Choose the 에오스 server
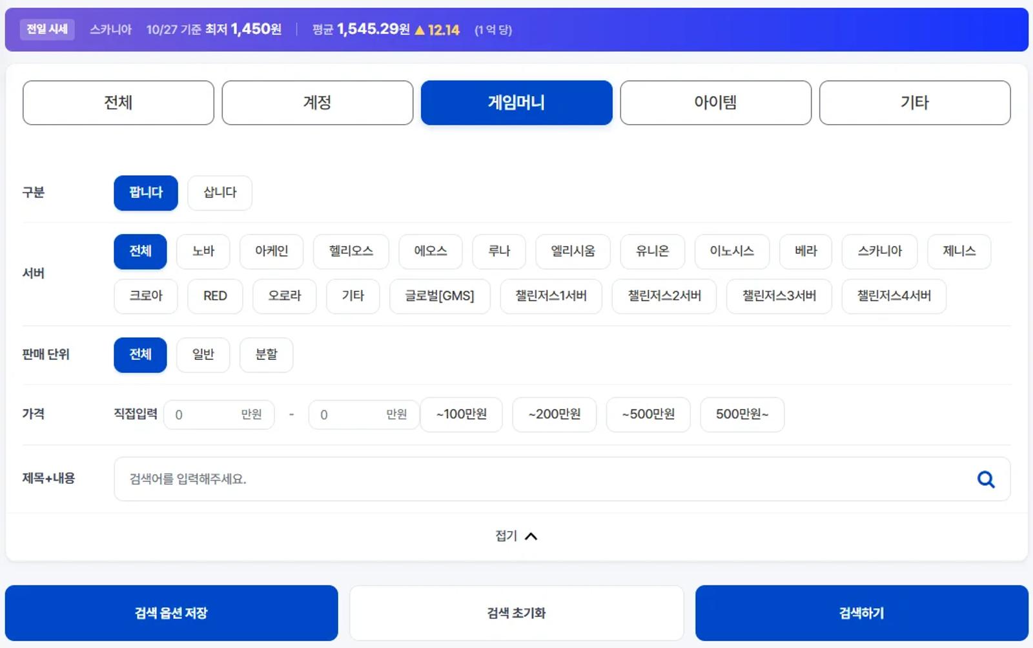This screenshot has width=1033, height=648. tap(431, 251)
